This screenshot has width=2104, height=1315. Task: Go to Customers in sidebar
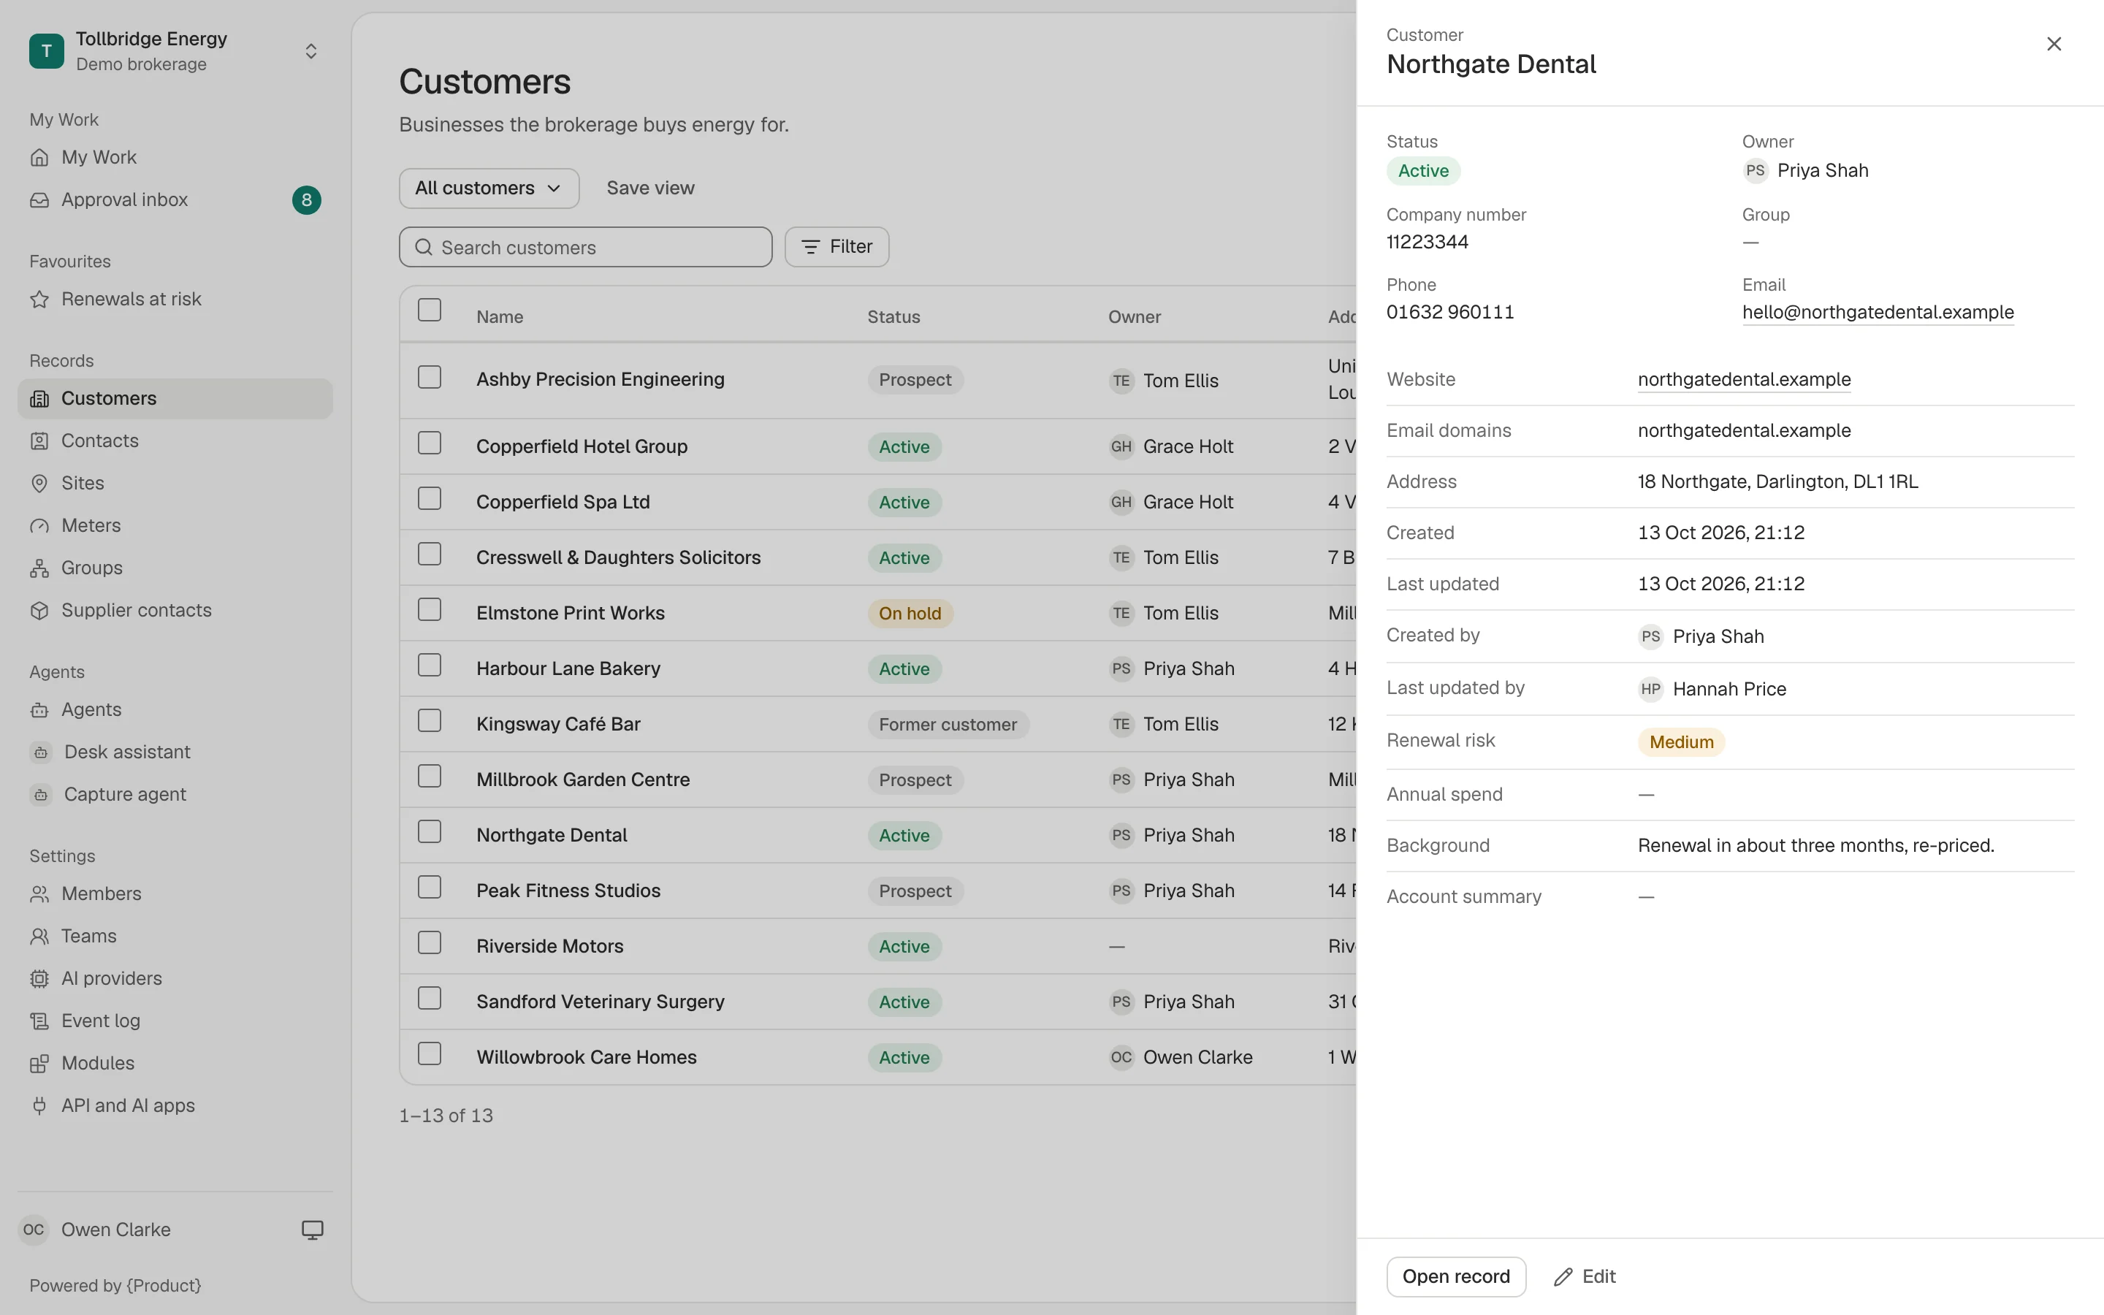point(175,398)
